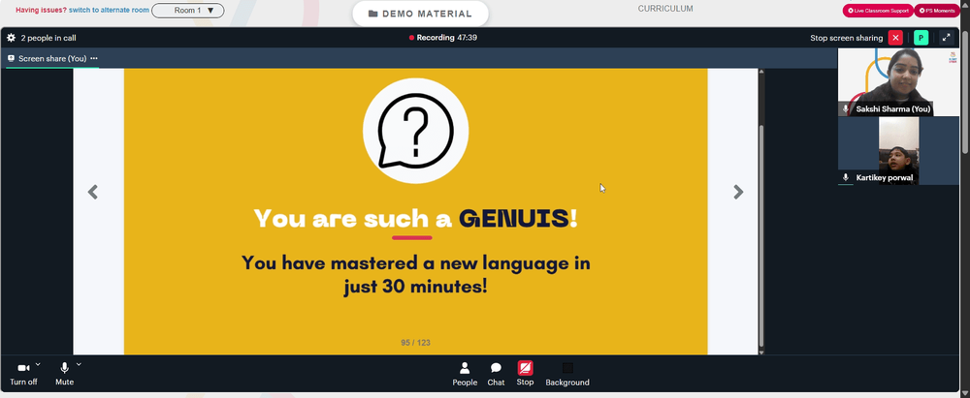Screen dimensions: 970x398
Task: Click the Having issues? text
Action: click(41, 10)
